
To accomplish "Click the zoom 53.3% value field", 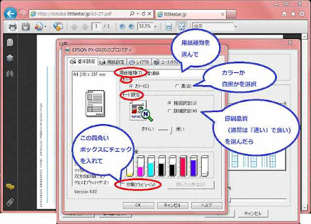I will (x=145, y=26).
